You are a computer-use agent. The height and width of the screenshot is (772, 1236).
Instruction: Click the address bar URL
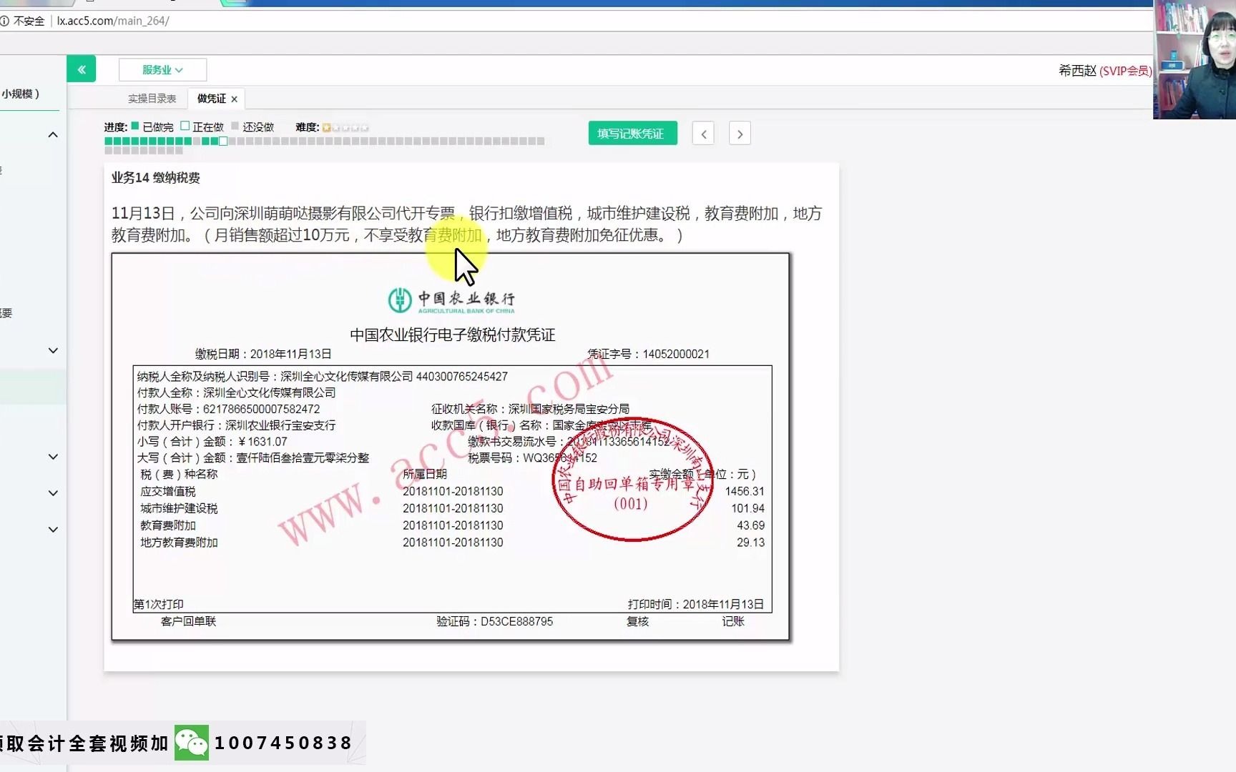[x=113, y=21]
